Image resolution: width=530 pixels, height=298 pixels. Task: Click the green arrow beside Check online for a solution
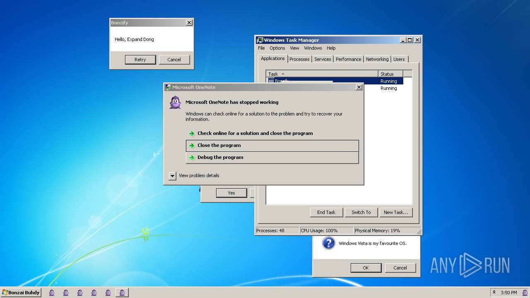pos(191,133)
